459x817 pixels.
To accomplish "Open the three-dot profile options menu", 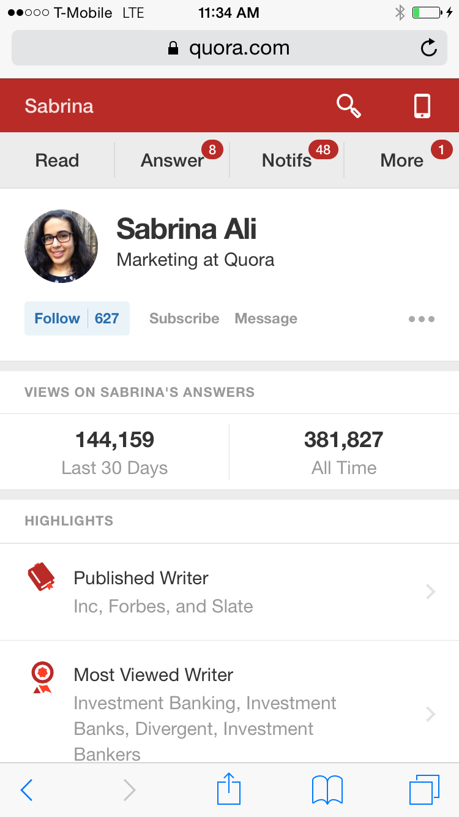I will pyautogui.click(x=422, y=318).
